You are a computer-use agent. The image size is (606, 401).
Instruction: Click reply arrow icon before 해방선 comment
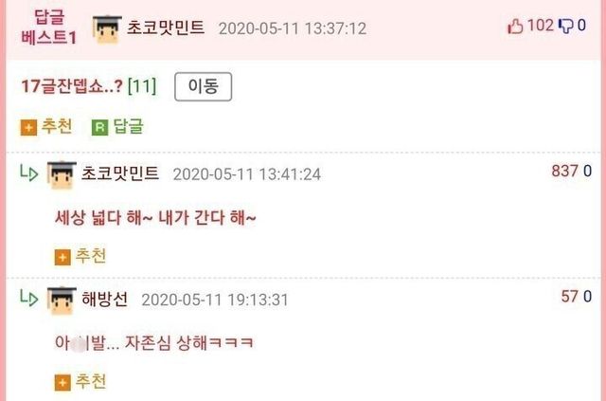point(29,298)
